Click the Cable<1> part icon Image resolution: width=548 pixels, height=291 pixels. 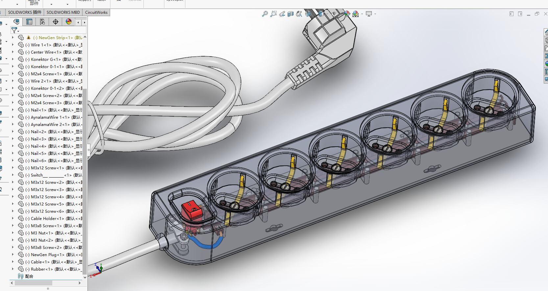point(21,262)
